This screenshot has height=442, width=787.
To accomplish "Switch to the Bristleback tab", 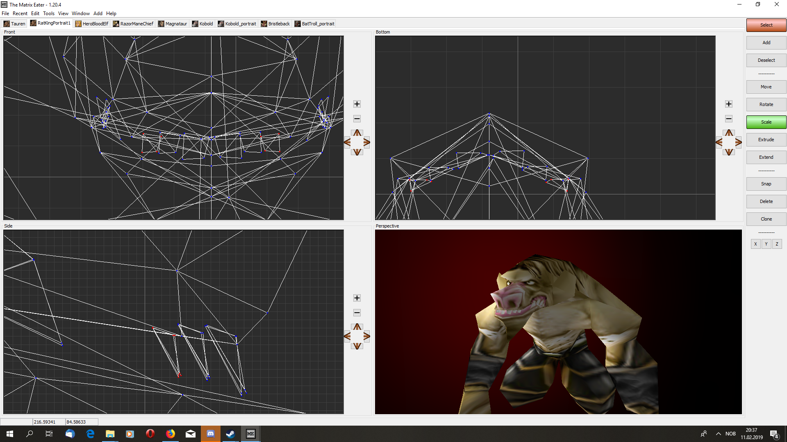I will (275, 24).
